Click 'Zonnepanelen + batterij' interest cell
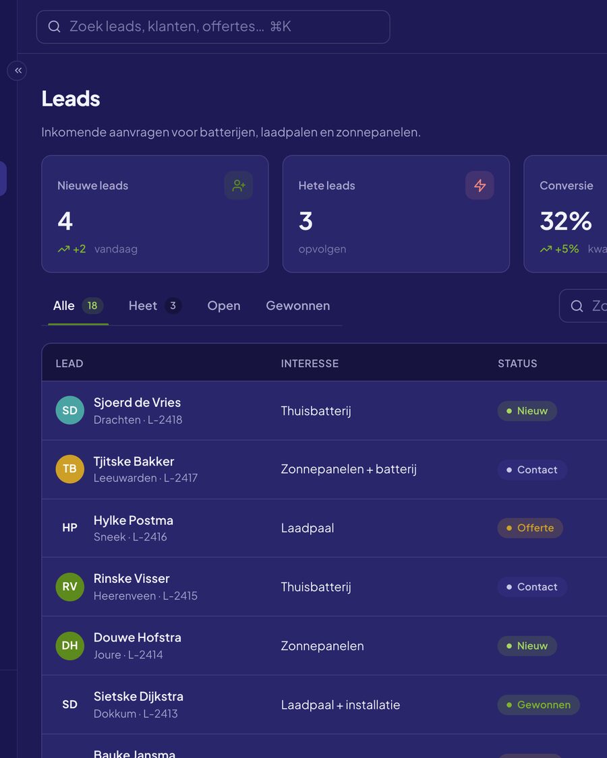This screenshot has width=607, height=758. [x=349, y=469]
